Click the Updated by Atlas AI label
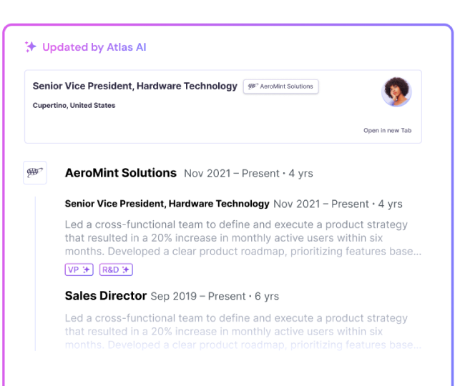Image resolution: width=455 pixels, height=386 pixels. 94,47
